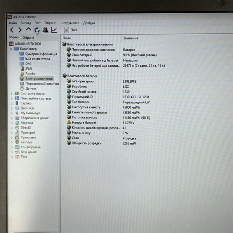Open user management silhouette icon in toolbar

[x=45, y=30]
